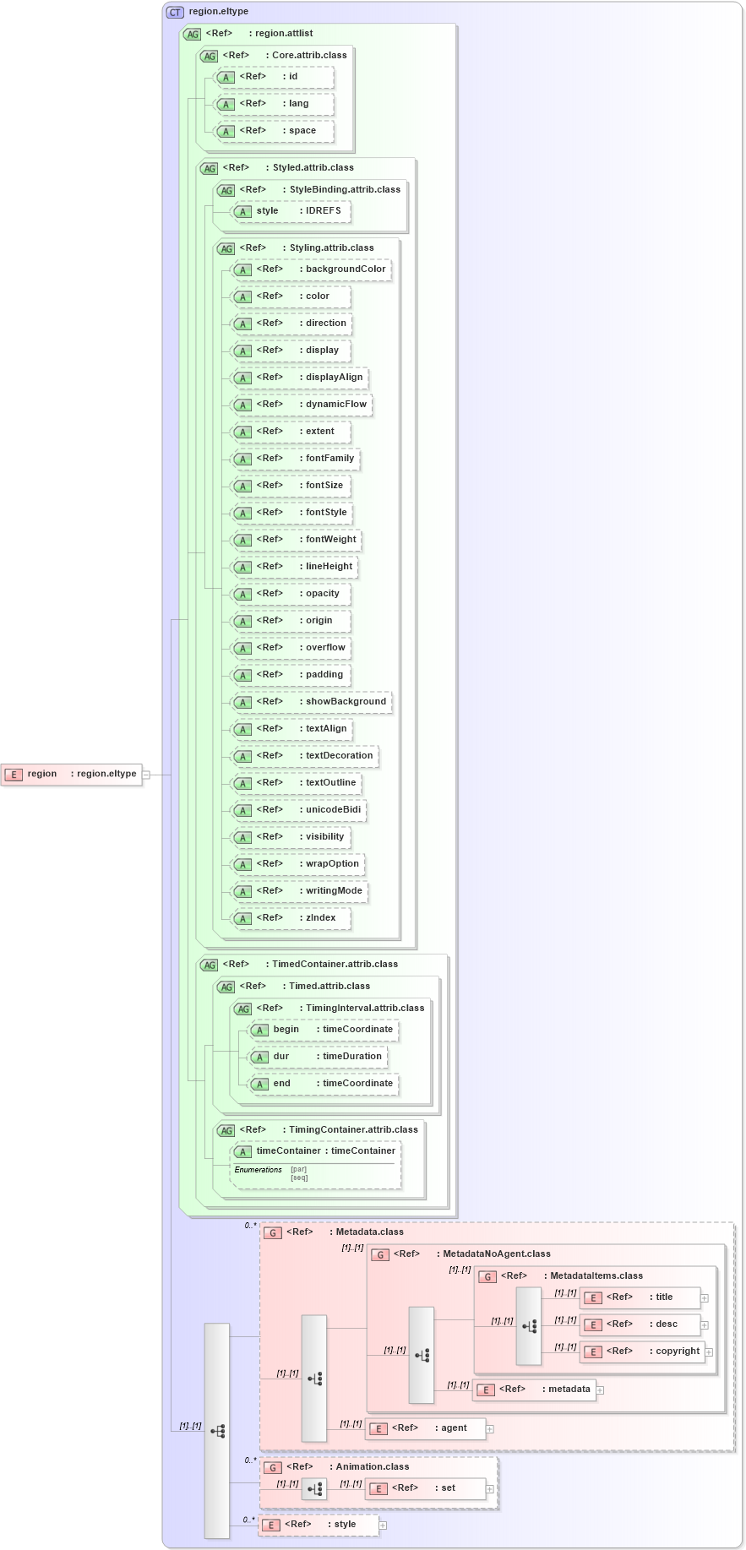Click the AG icon of Styled.attrib.class
Viewport: 746px width, 1550px height.
point(209,169)
